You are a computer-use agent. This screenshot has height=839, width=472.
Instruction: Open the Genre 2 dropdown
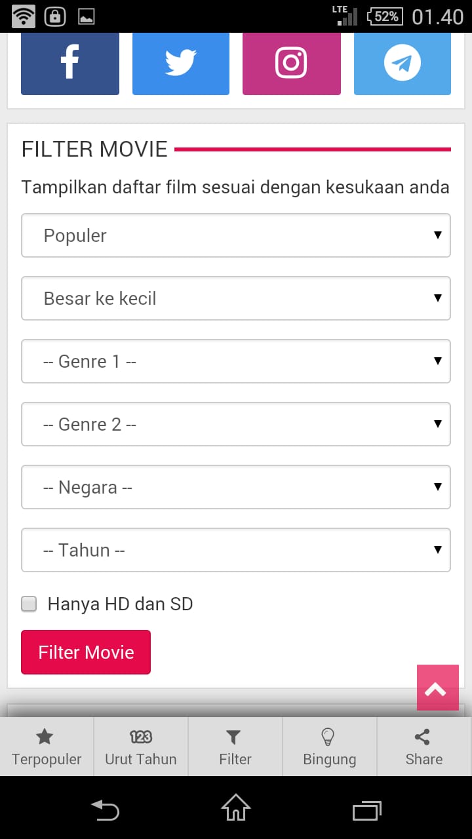(236, 424)
